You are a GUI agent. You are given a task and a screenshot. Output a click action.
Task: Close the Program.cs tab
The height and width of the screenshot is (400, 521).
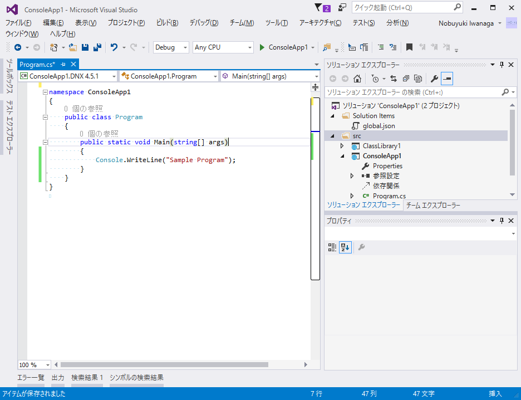pyautogui.click(x=73, y=64)
